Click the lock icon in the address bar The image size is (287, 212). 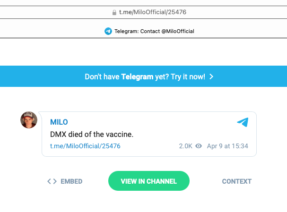click(x=113, y=12)
